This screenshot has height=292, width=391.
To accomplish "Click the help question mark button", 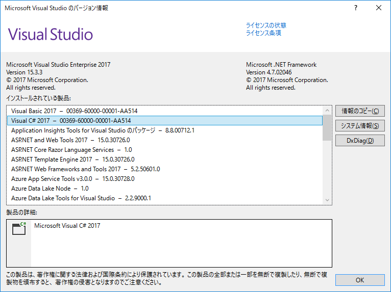I will click(356, 8).
